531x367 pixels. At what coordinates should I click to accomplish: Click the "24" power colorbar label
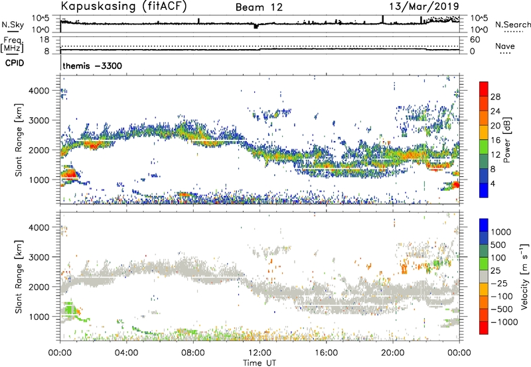[495, 111]
